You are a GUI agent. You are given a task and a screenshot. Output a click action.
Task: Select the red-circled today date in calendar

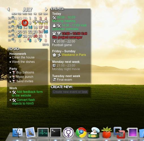coord(25,23)
